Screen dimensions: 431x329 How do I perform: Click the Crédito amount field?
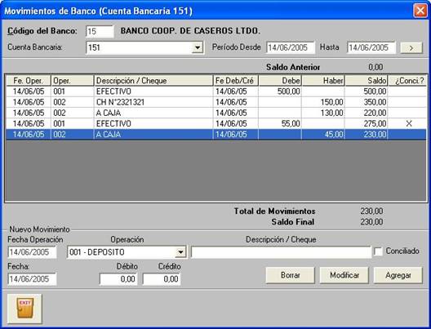coord(162,279)
